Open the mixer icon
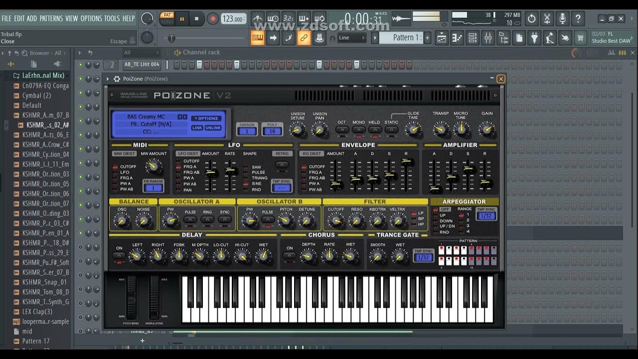 coord(488,37)
